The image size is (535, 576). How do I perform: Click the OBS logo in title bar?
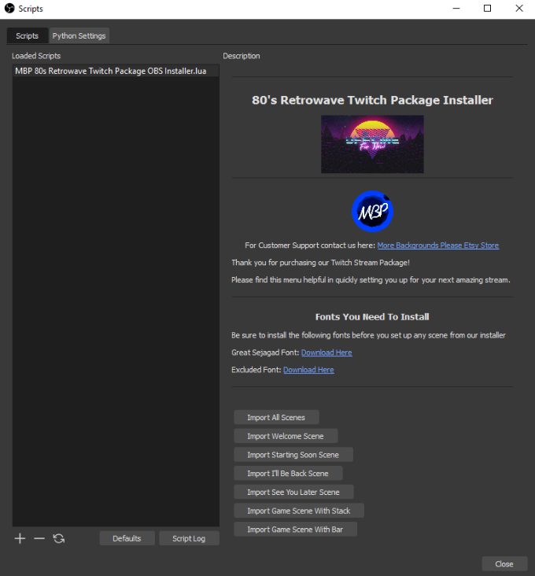pos(9,8)
